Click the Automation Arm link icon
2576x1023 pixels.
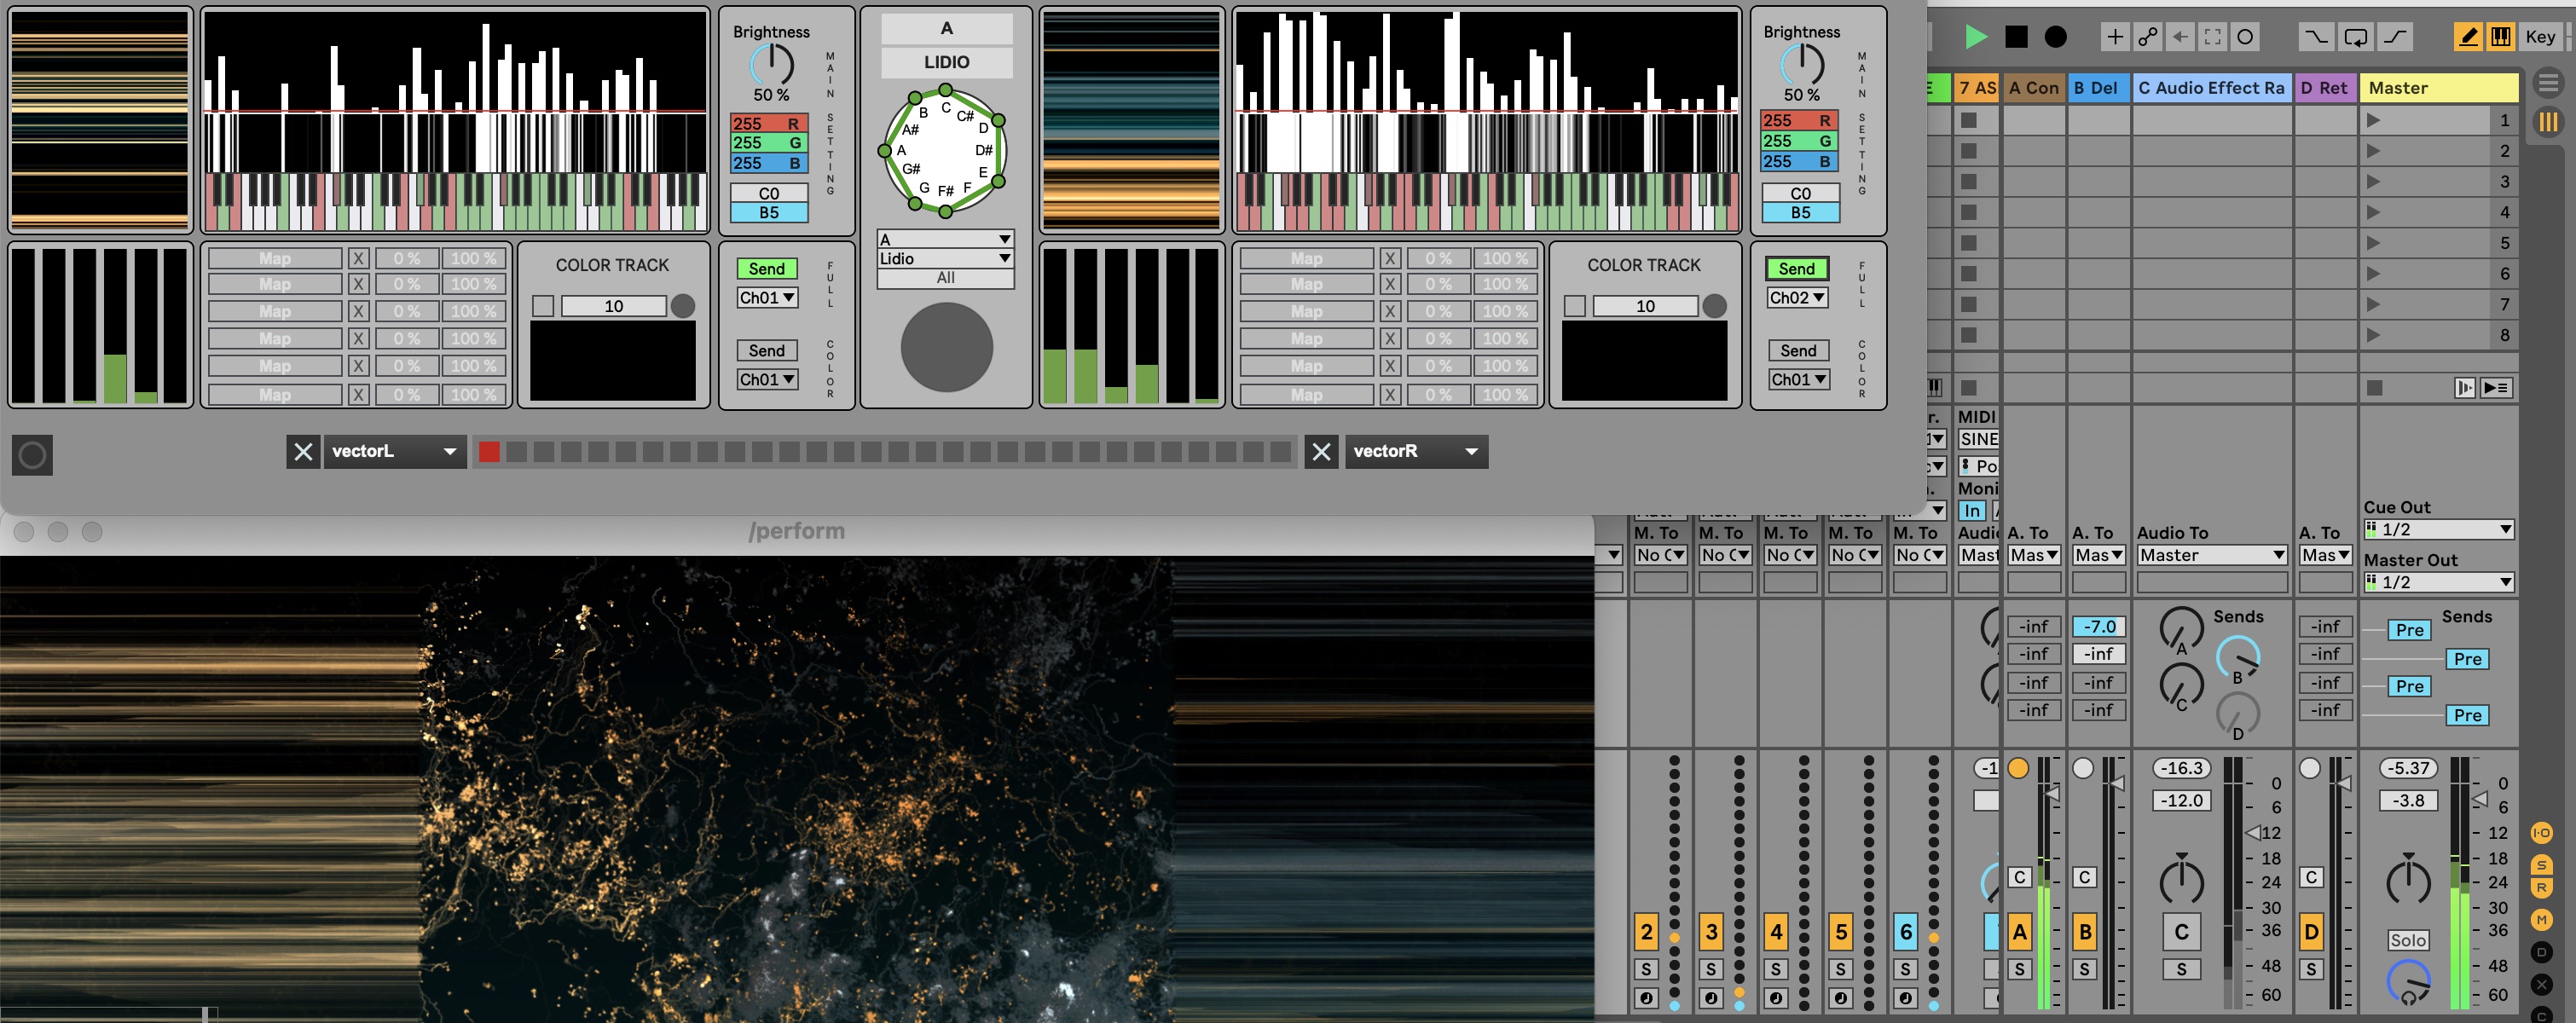[2147, 37]
